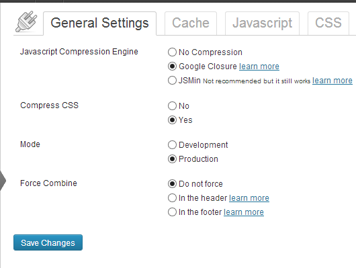Viewport: 356px width, 268px height.
Task: Open JSMin learn more link
Action: point(332,81)
